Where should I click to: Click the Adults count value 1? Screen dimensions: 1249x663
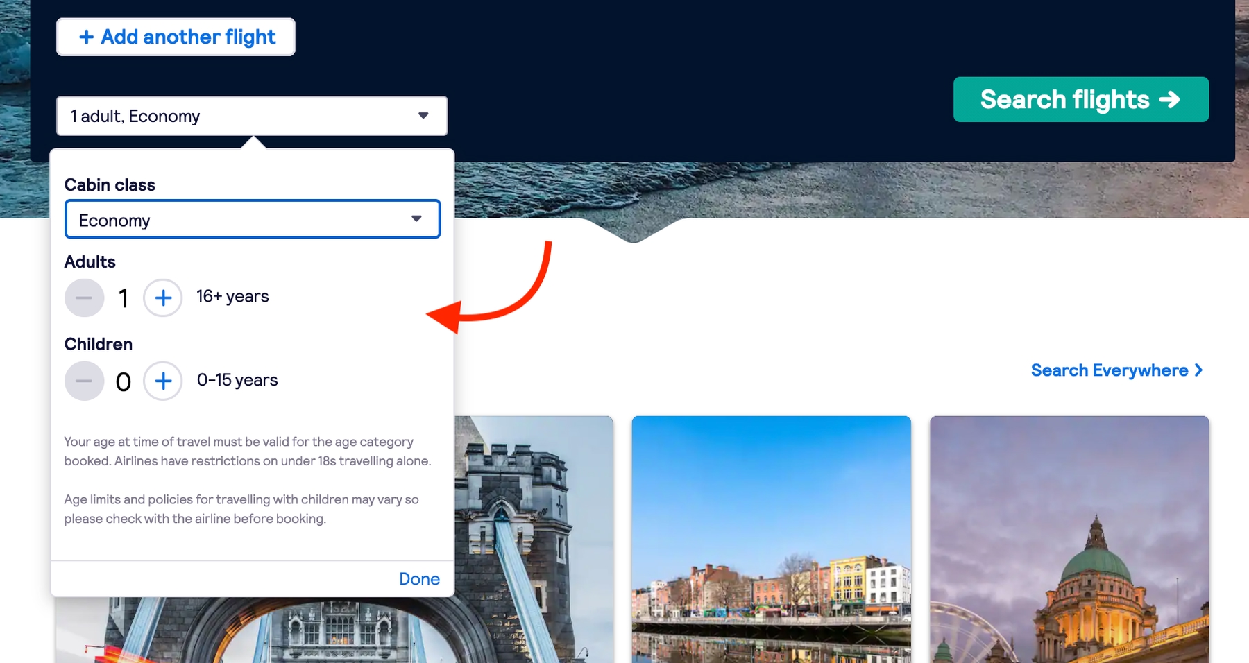[124, 299]
